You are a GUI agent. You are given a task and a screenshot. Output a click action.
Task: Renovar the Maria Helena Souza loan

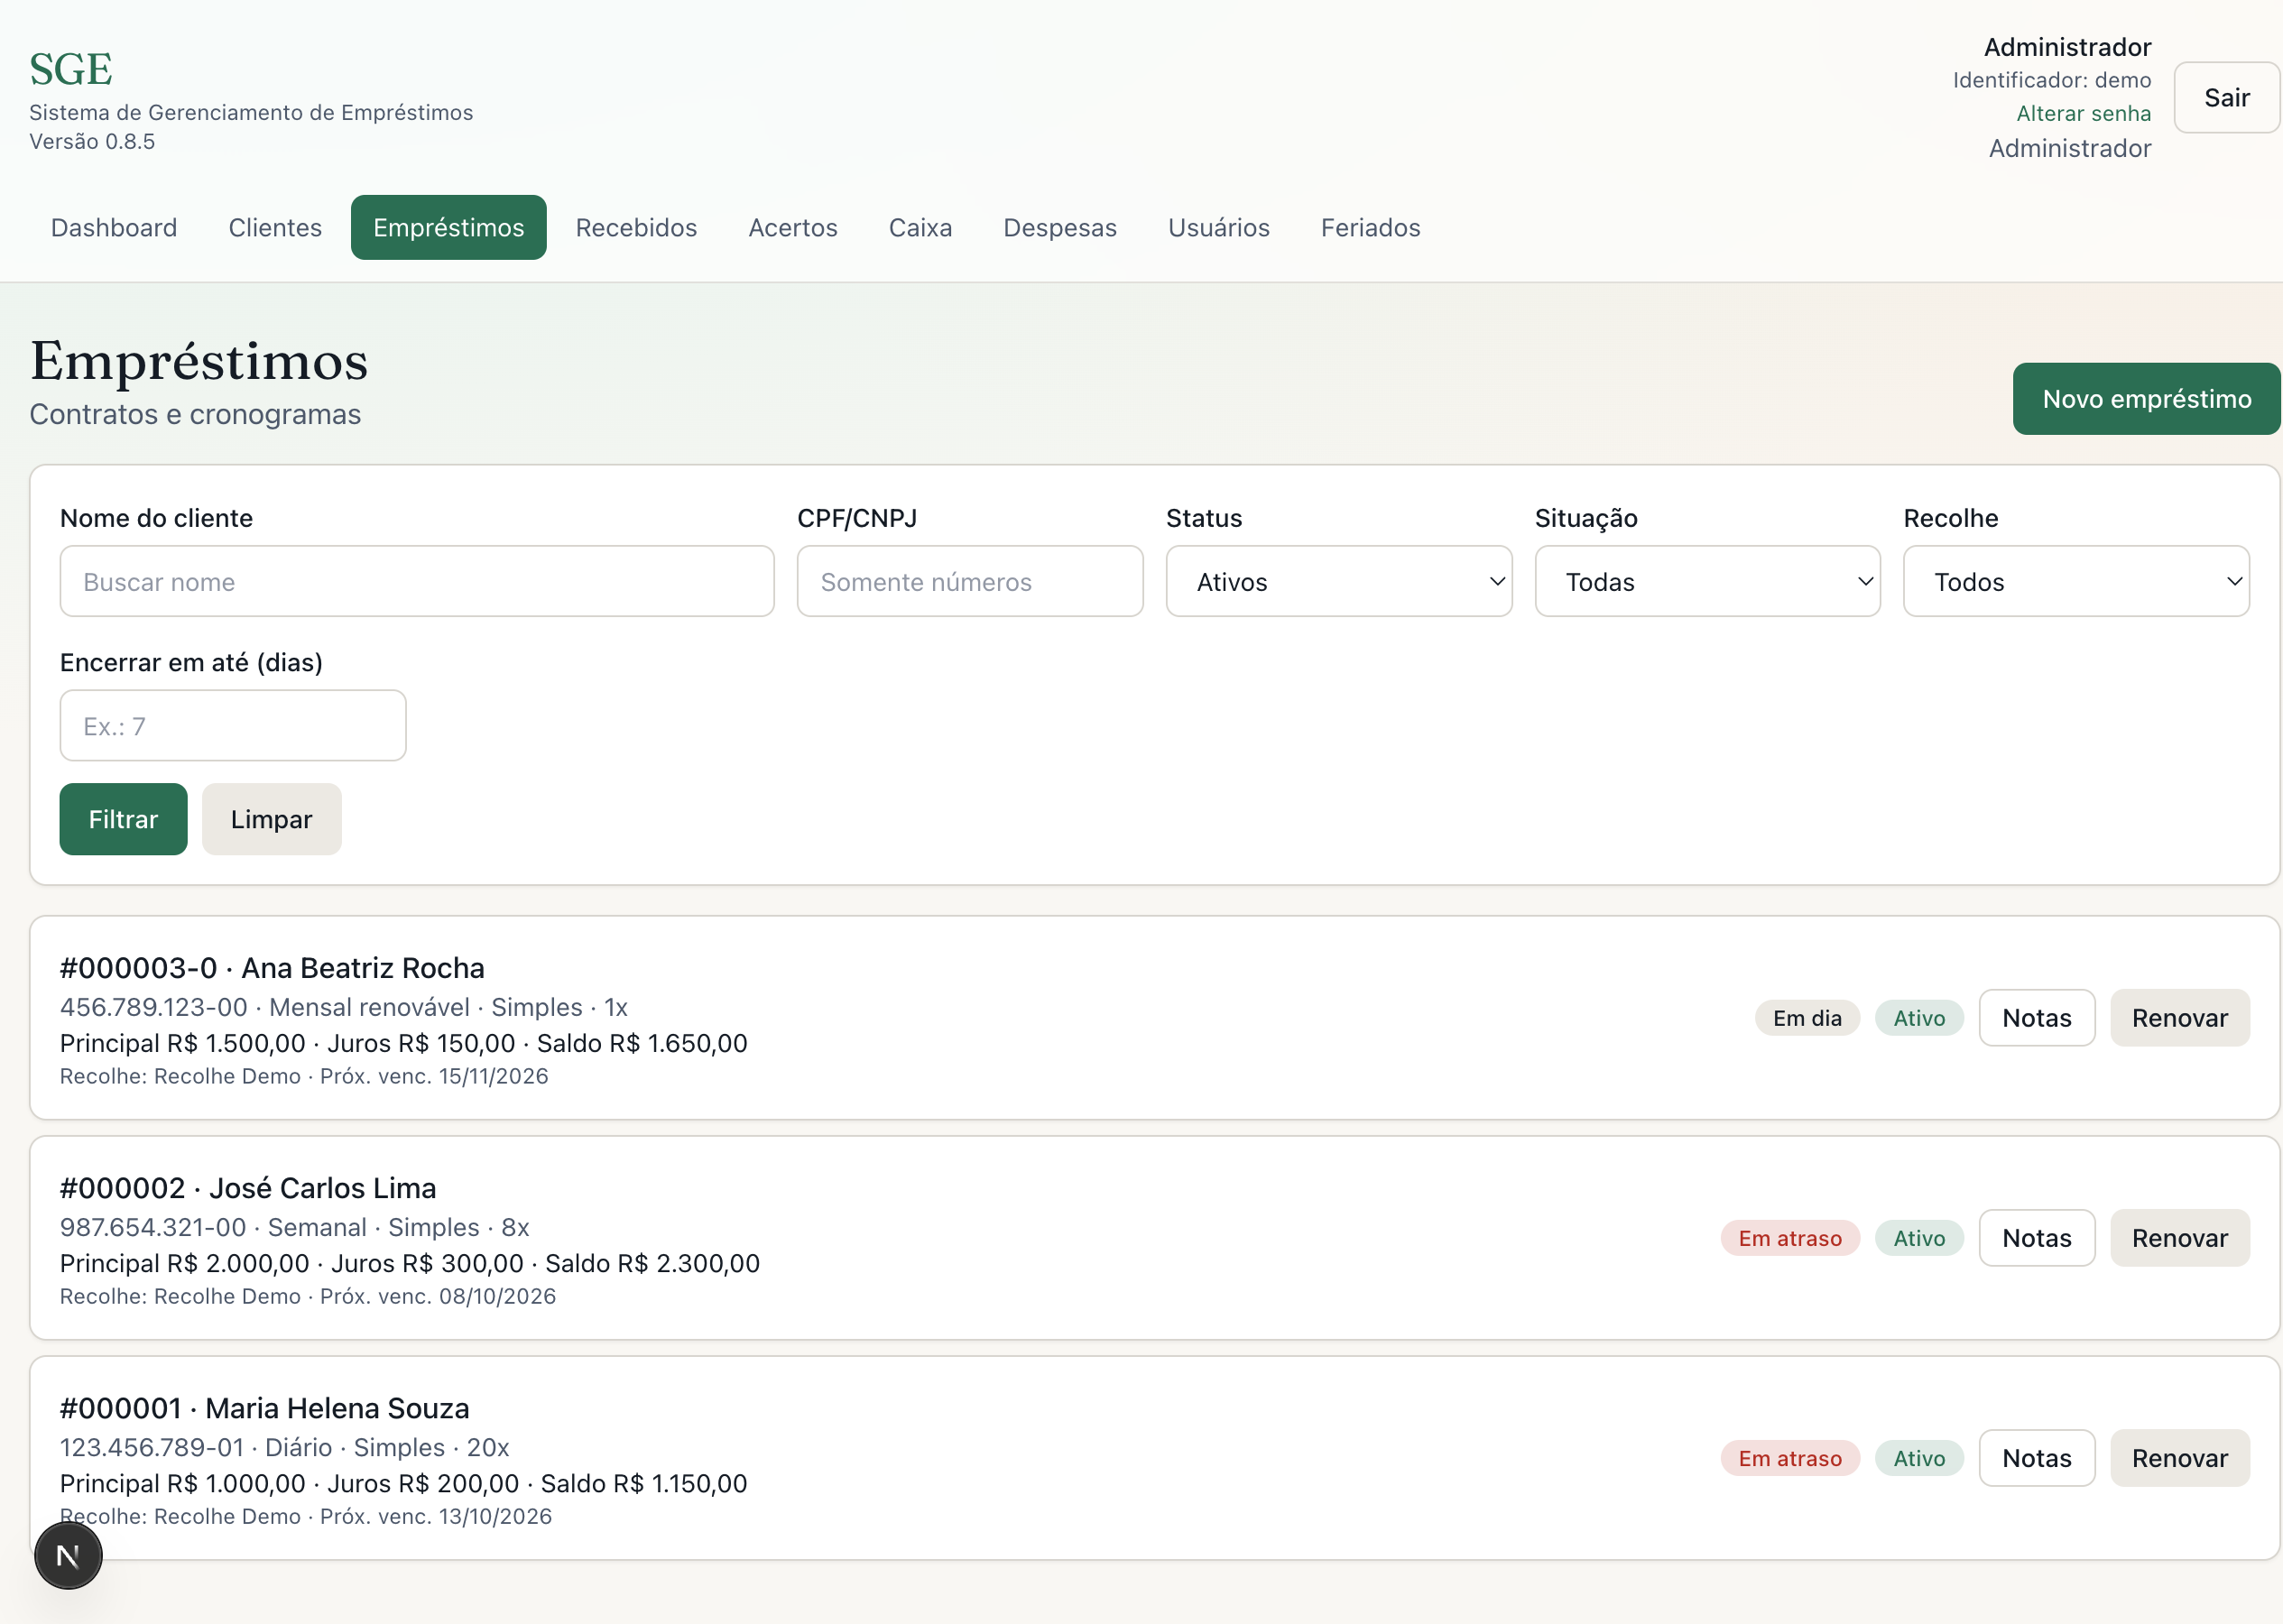pyautogui.click(x=2180, y=1458)
